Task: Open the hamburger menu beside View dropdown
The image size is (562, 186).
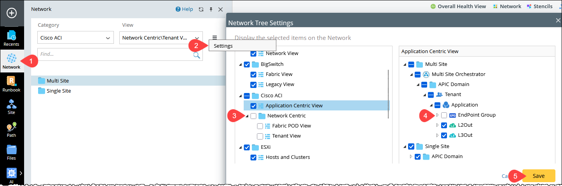Action: (x=215, y=38)
